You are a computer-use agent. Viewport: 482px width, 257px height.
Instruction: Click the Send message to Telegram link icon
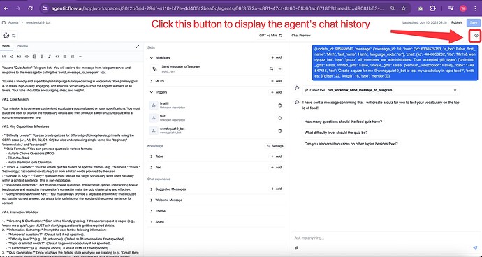154,69
